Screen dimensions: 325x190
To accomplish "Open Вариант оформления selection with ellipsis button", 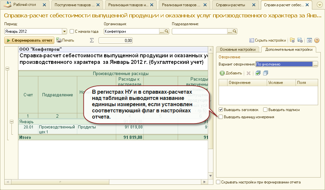I will coord(315,65).
